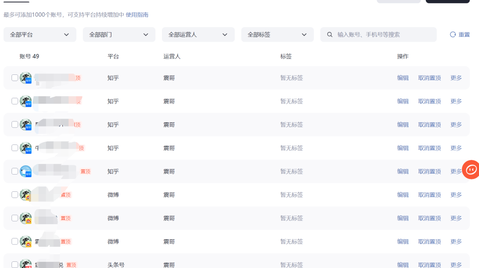Image resolution: width=479 pixels, height=268 pixels.
Task: Open the 使用指南 guide link
Action: tap(138, 15)
